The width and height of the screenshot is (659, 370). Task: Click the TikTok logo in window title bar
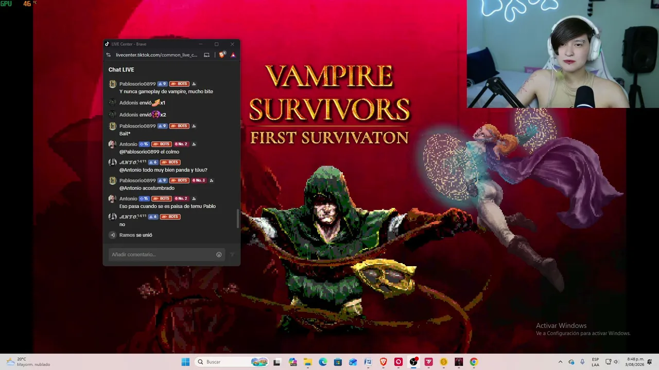pyautogui.click(x=107, y=44)
